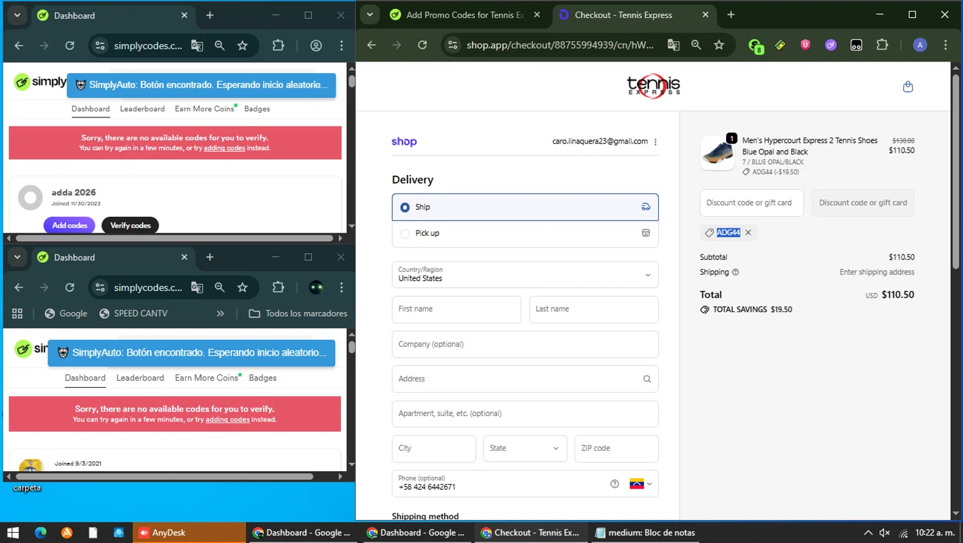Reload page in top-left Dashboard window

[69, 46]
